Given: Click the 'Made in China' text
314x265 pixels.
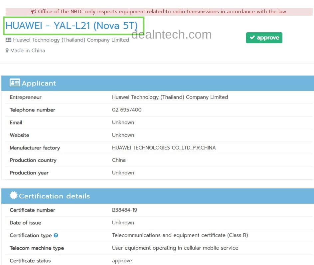Looking at the screenshot, I should (x=28, y=51).
